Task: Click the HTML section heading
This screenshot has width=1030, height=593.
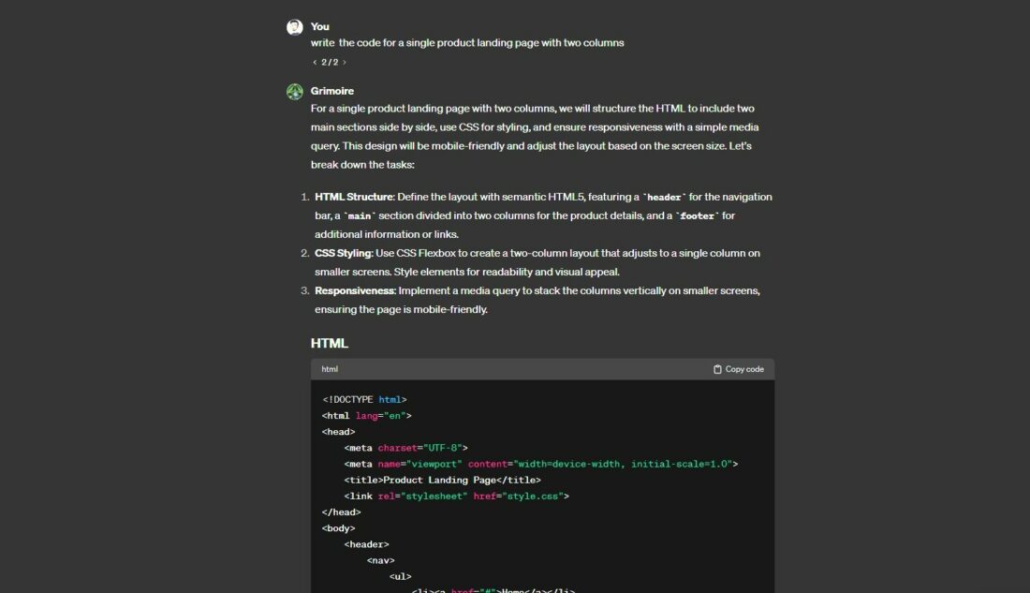Action: (330, 344)
